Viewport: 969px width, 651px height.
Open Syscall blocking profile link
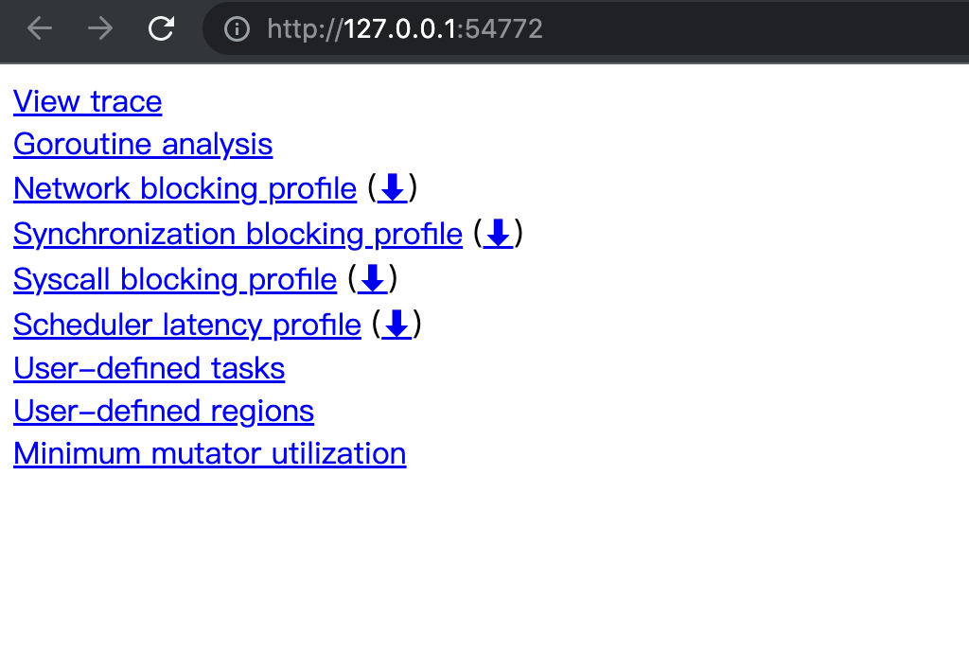tap(175, 280)
